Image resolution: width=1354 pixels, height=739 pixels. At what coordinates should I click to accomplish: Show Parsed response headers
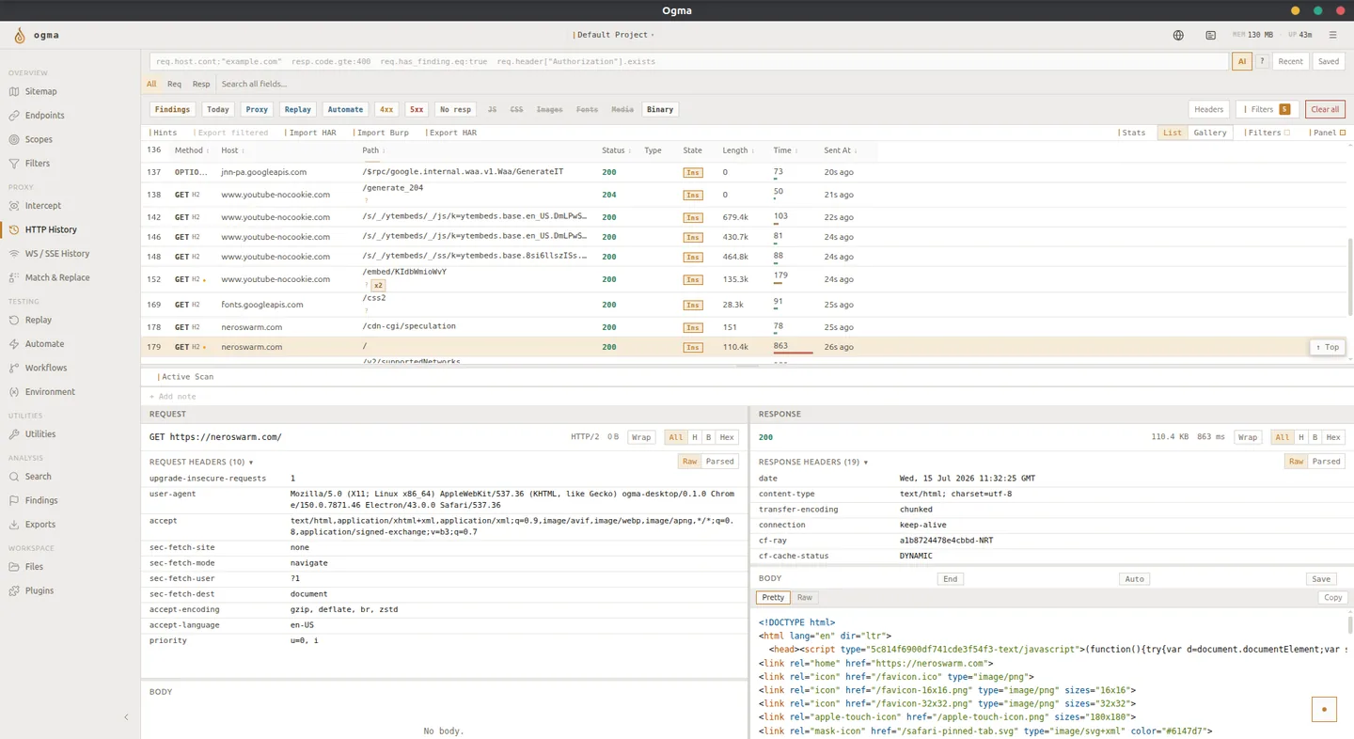[x=1326, y=462]
